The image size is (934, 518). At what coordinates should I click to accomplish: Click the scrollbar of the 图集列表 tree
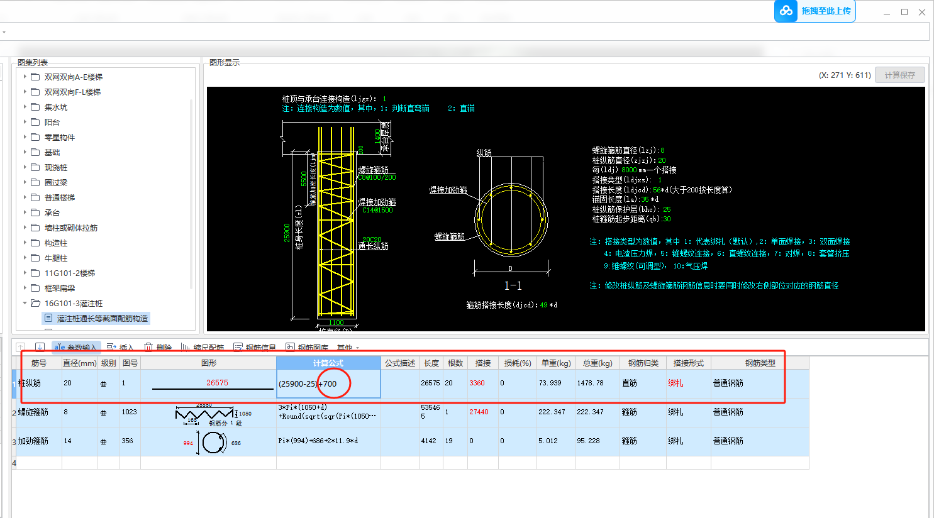(192, 195)
